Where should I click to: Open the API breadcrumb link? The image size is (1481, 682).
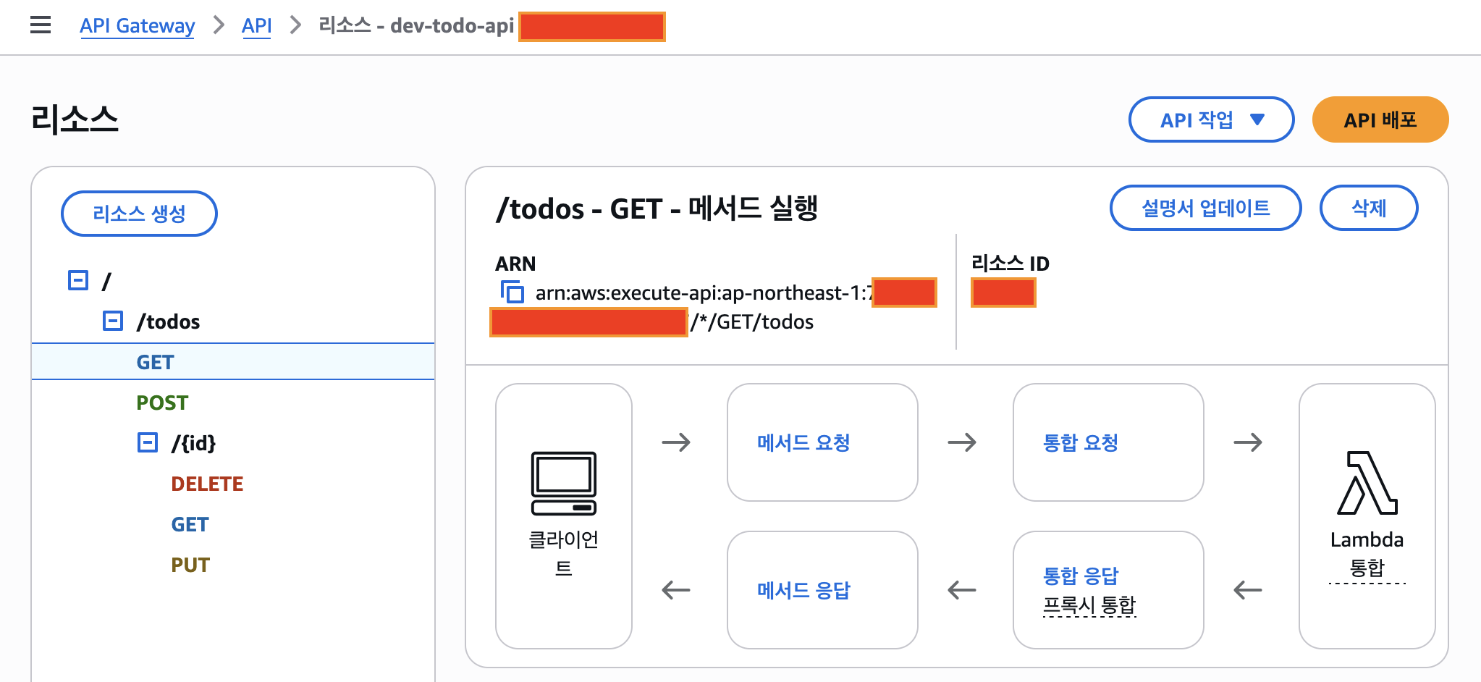click(x=256, y=25)
